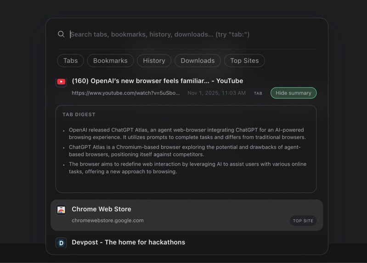Image resolution: width=367 pixels, height=263 pixels.
Task: Click the Nov 1, 2025 timestamp
Action: (x=216, y=93)
